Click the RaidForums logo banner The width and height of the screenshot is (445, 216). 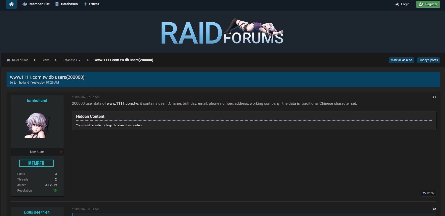tap(222, 32)
